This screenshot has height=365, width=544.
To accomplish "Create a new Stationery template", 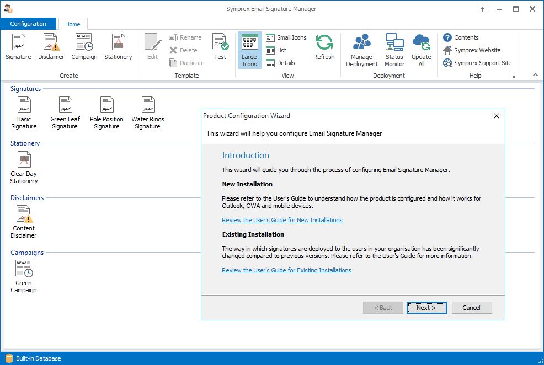I will tap(118, 47).
